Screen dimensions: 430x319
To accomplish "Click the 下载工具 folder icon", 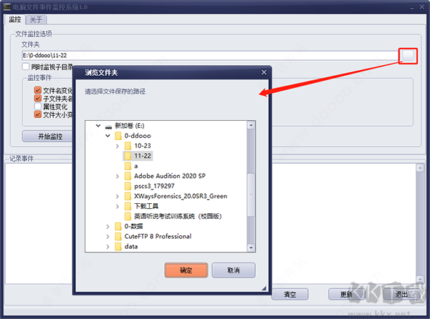I will [128, 206].
